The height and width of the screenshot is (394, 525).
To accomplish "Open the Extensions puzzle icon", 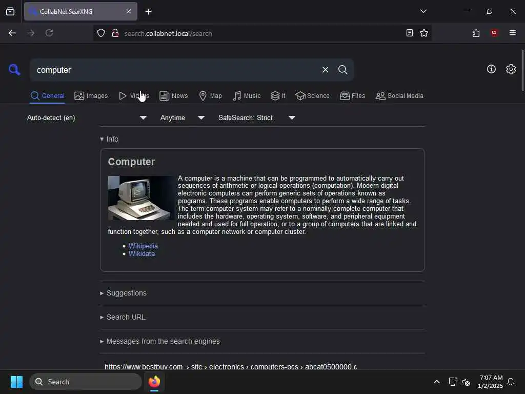I will [476, 33].
